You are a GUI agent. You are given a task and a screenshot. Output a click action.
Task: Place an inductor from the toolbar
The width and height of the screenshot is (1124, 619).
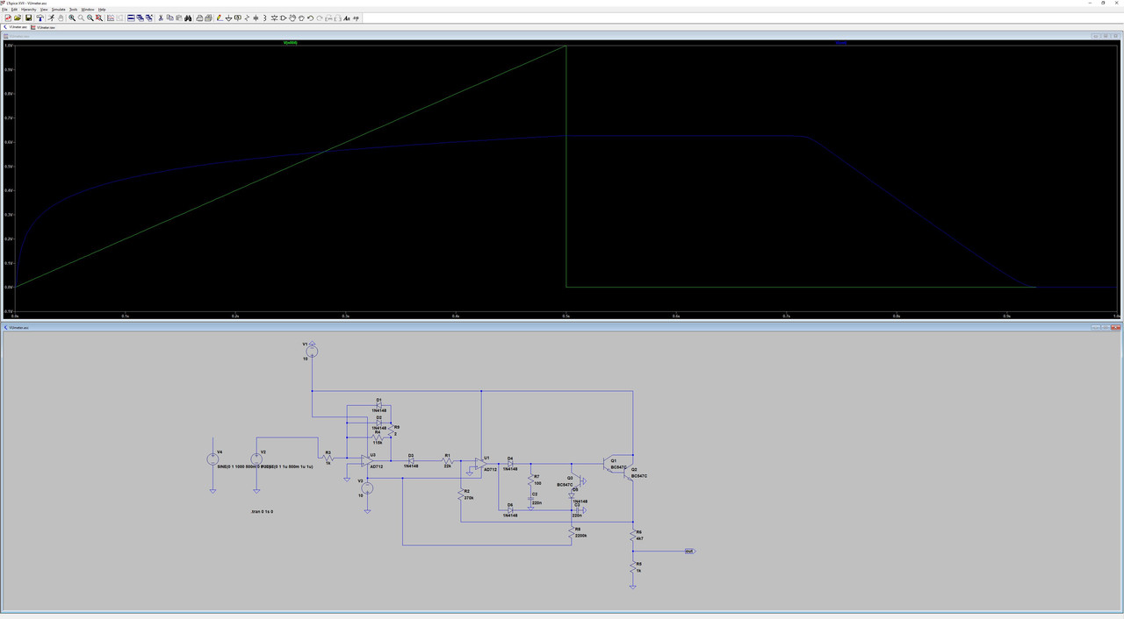click(x=264, y=18)
